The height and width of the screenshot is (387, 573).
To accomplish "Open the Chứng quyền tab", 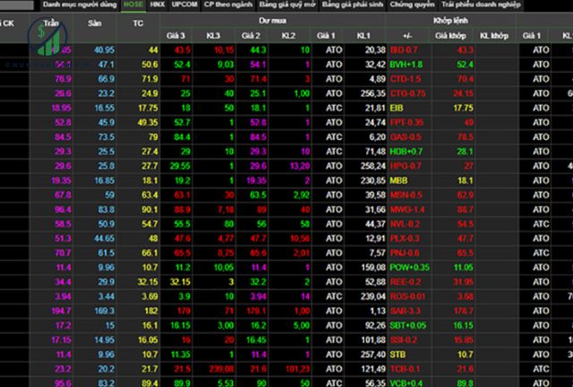I will [x=412, y=4].
